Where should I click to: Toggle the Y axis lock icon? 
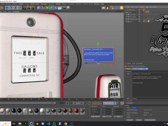11,8
